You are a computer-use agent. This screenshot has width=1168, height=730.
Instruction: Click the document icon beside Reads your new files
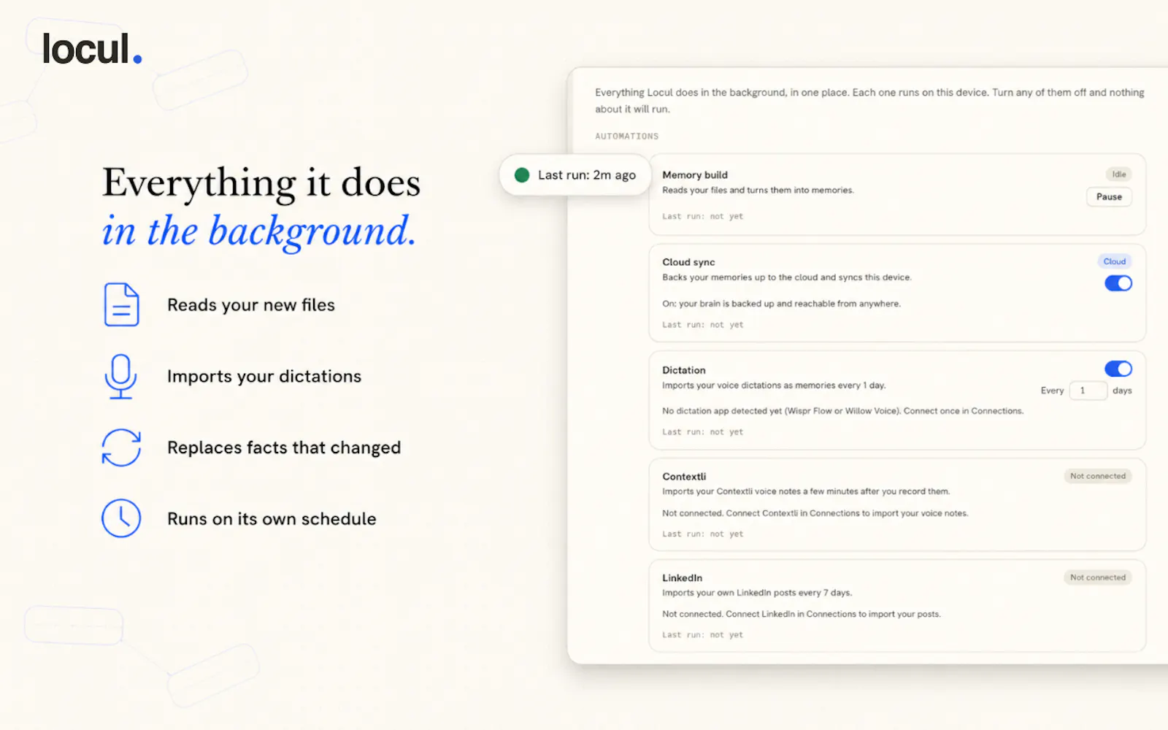pos(121,304)
